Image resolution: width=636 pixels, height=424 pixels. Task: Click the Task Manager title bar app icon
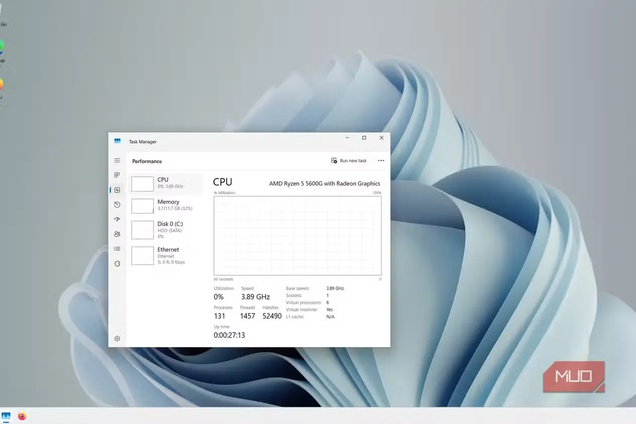tap(118, 142)
